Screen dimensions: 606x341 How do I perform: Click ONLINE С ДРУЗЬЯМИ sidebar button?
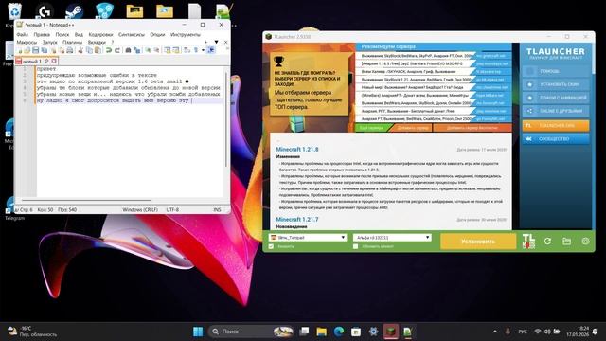(x=556, y=111)
